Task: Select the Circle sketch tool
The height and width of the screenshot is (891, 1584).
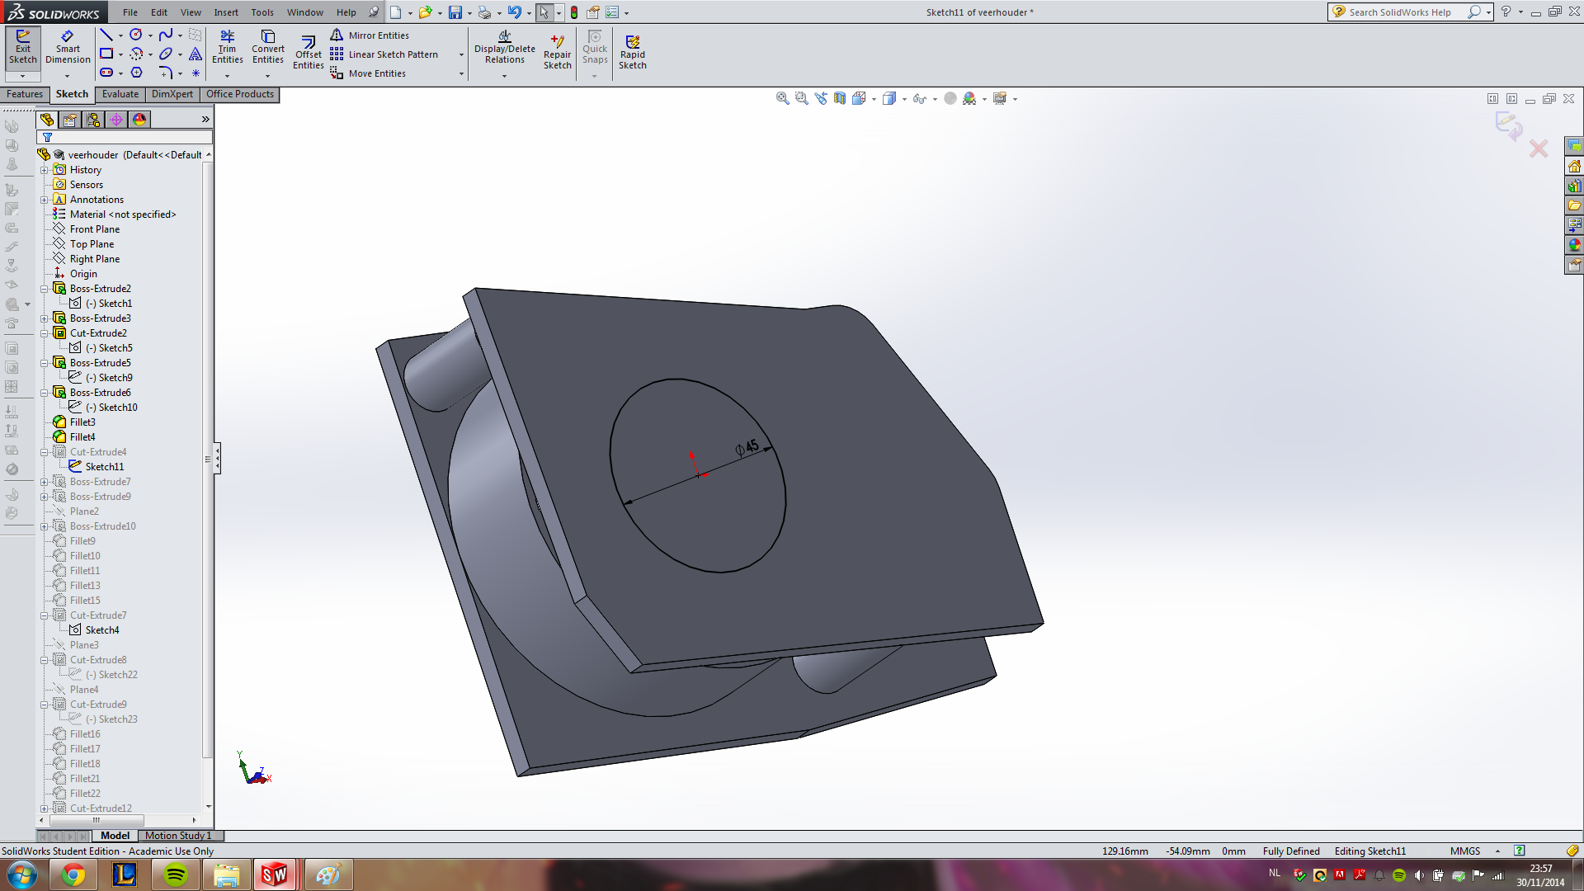Action: pyautogui.click(x=136, y=35)
